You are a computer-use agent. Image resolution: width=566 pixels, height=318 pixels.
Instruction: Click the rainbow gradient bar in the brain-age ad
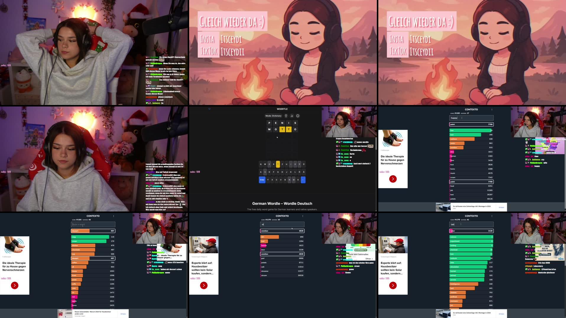[x=361, y=245]
